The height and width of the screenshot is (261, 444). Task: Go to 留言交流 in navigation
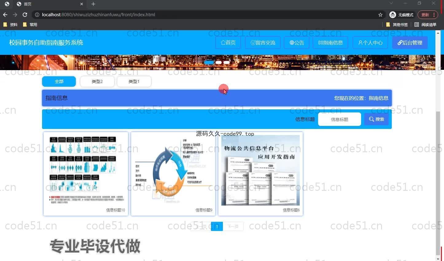(x=263, y=43)
